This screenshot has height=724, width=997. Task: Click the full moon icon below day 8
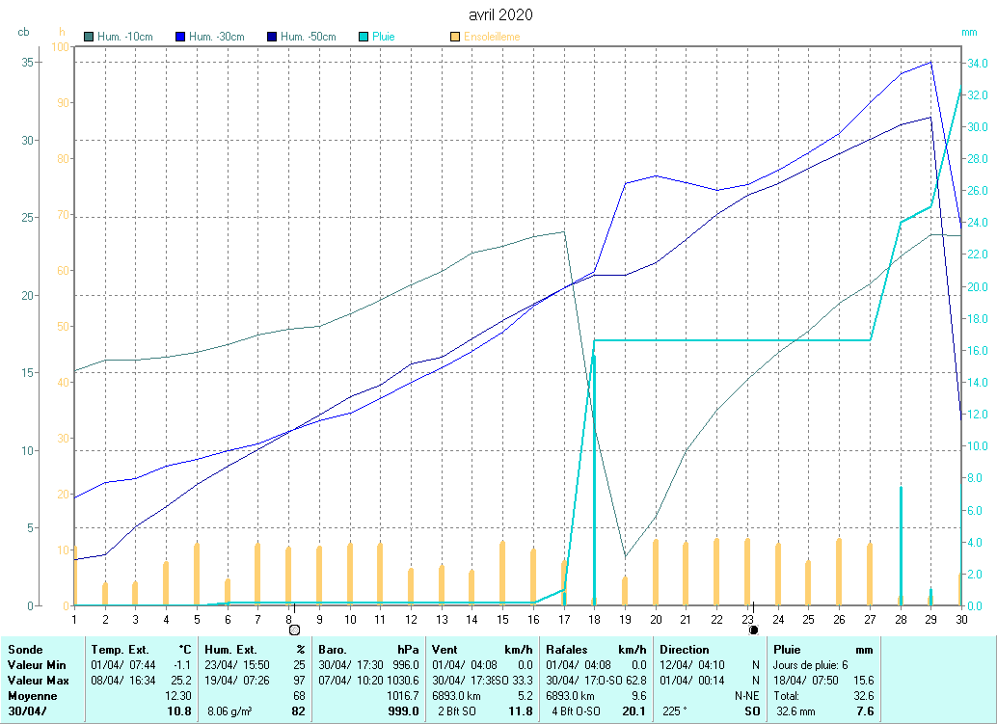pos(294,630)
